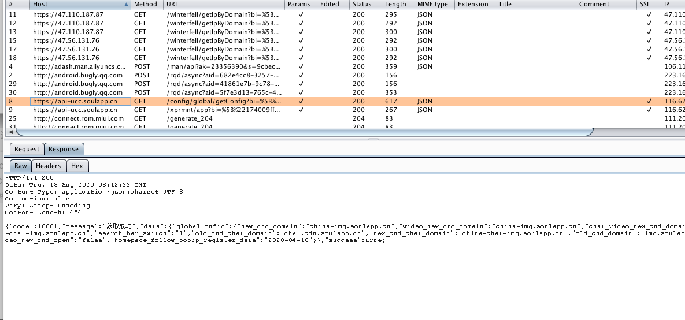685x320 pixels.
Task: Click the /rqd/async?aid=5f7e3d13 URL cell
Action: click(x=224, y=92)
